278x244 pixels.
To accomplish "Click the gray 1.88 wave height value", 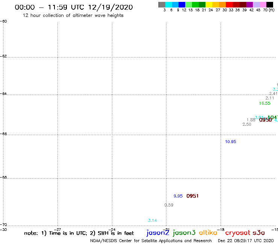I will (x=251, y=120).
